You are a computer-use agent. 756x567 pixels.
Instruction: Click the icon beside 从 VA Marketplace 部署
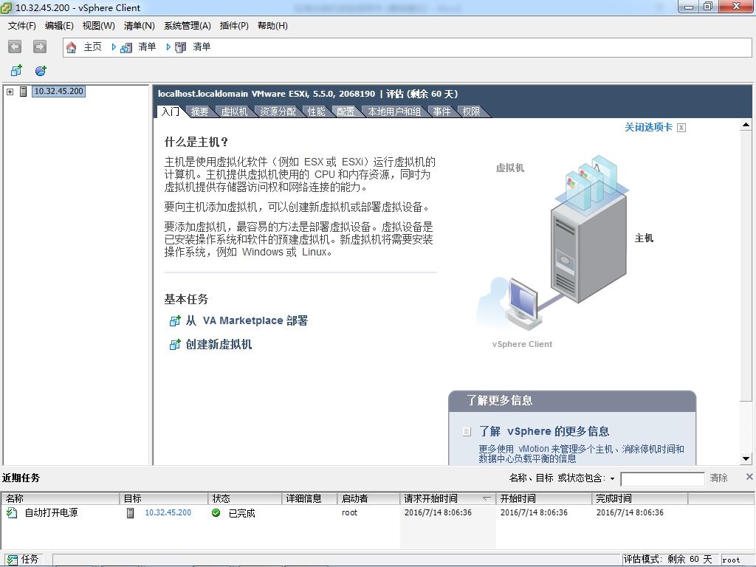pyautogui.click(x=175, y=320)
